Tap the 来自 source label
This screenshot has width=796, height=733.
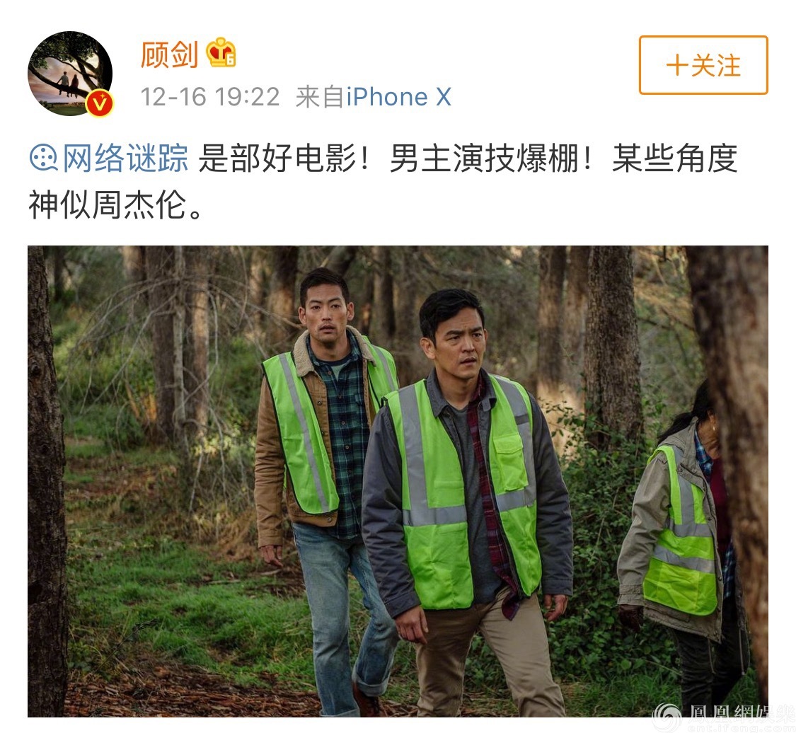point(320,96)
